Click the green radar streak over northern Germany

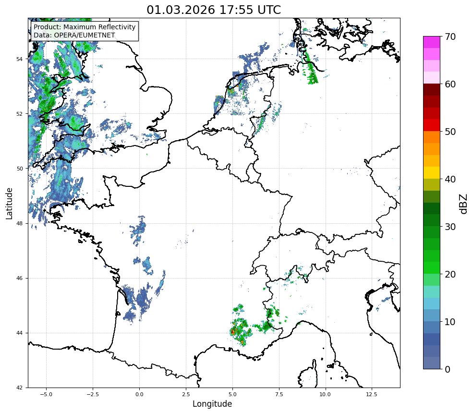310,67
